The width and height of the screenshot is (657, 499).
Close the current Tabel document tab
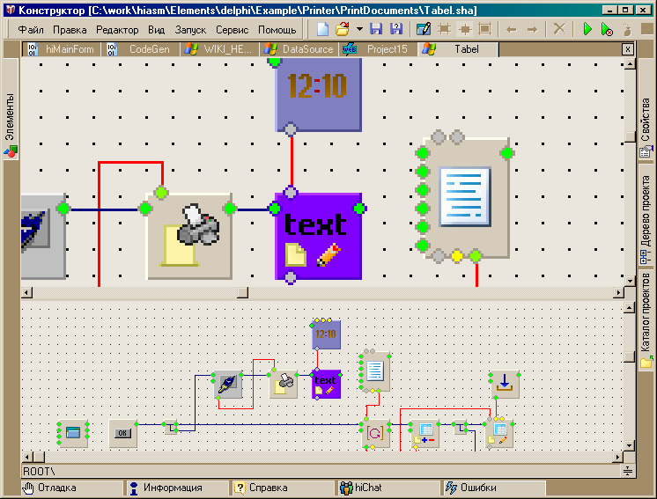(627, 49)
